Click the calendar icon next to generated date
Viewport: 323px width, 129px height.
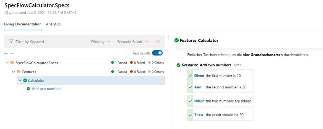6,13
